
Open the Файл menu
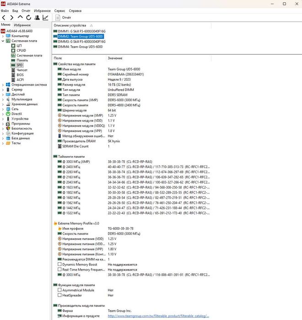pos(5,11)
